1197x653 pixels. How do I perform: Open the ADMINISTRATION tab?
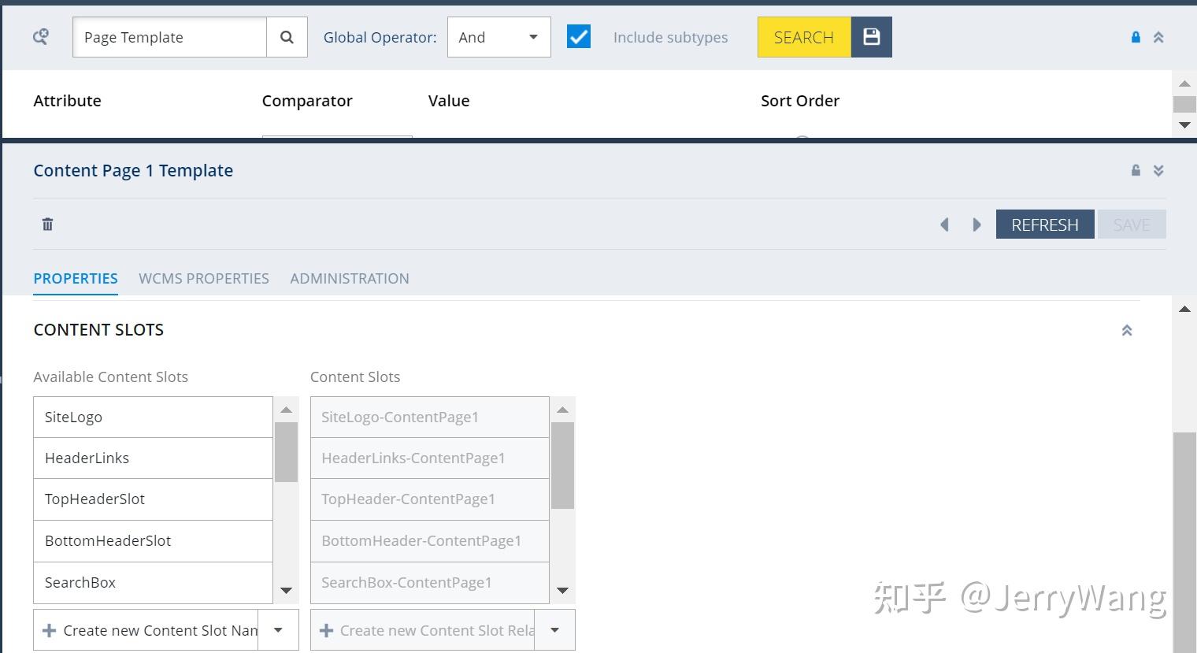click(349, 278)
